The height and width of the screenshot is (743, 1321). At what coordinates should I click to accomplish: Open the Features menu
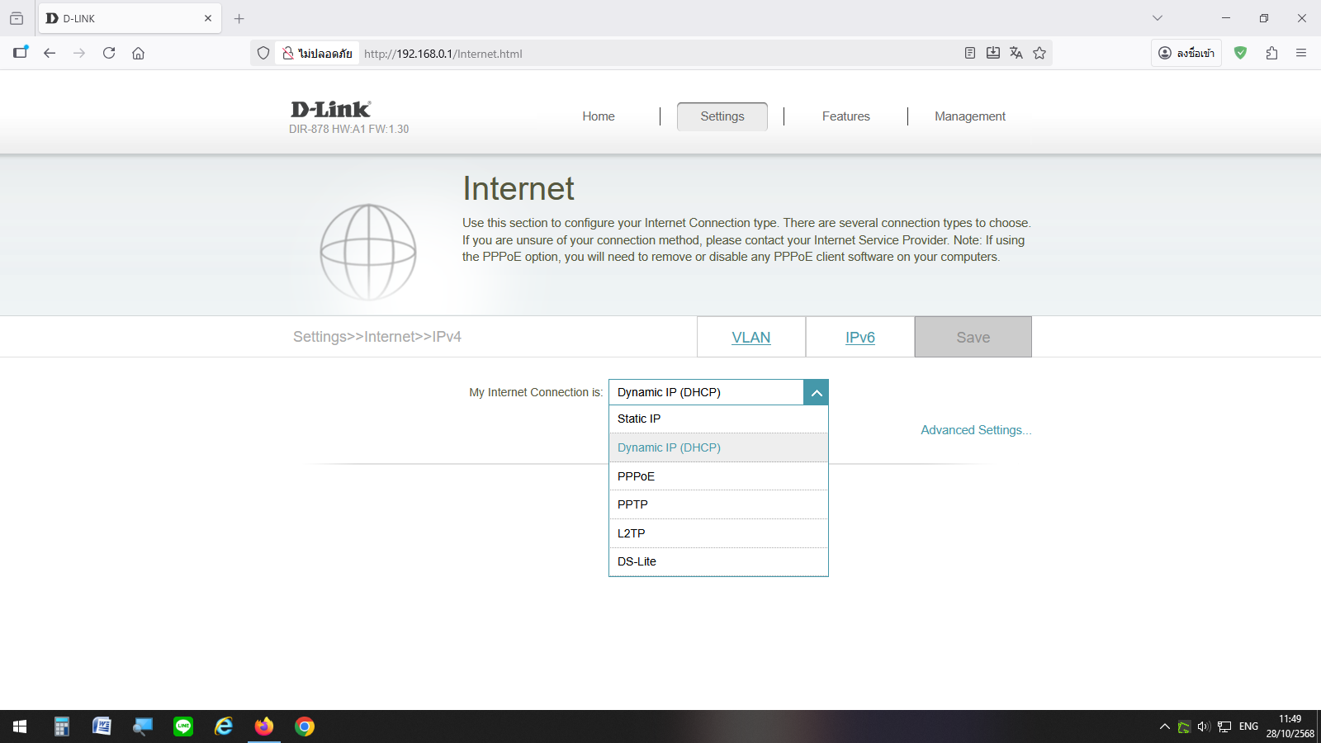pyautogui.click(x=845, y=116)
